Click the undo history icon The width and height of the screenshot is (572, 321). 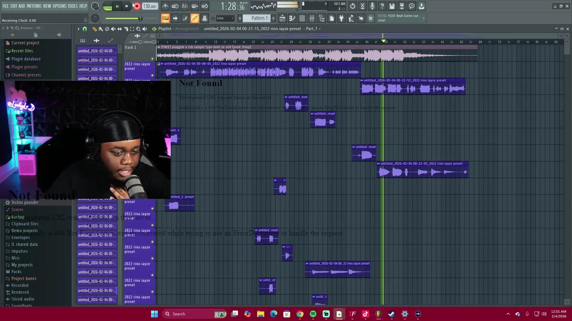[353, 6]
